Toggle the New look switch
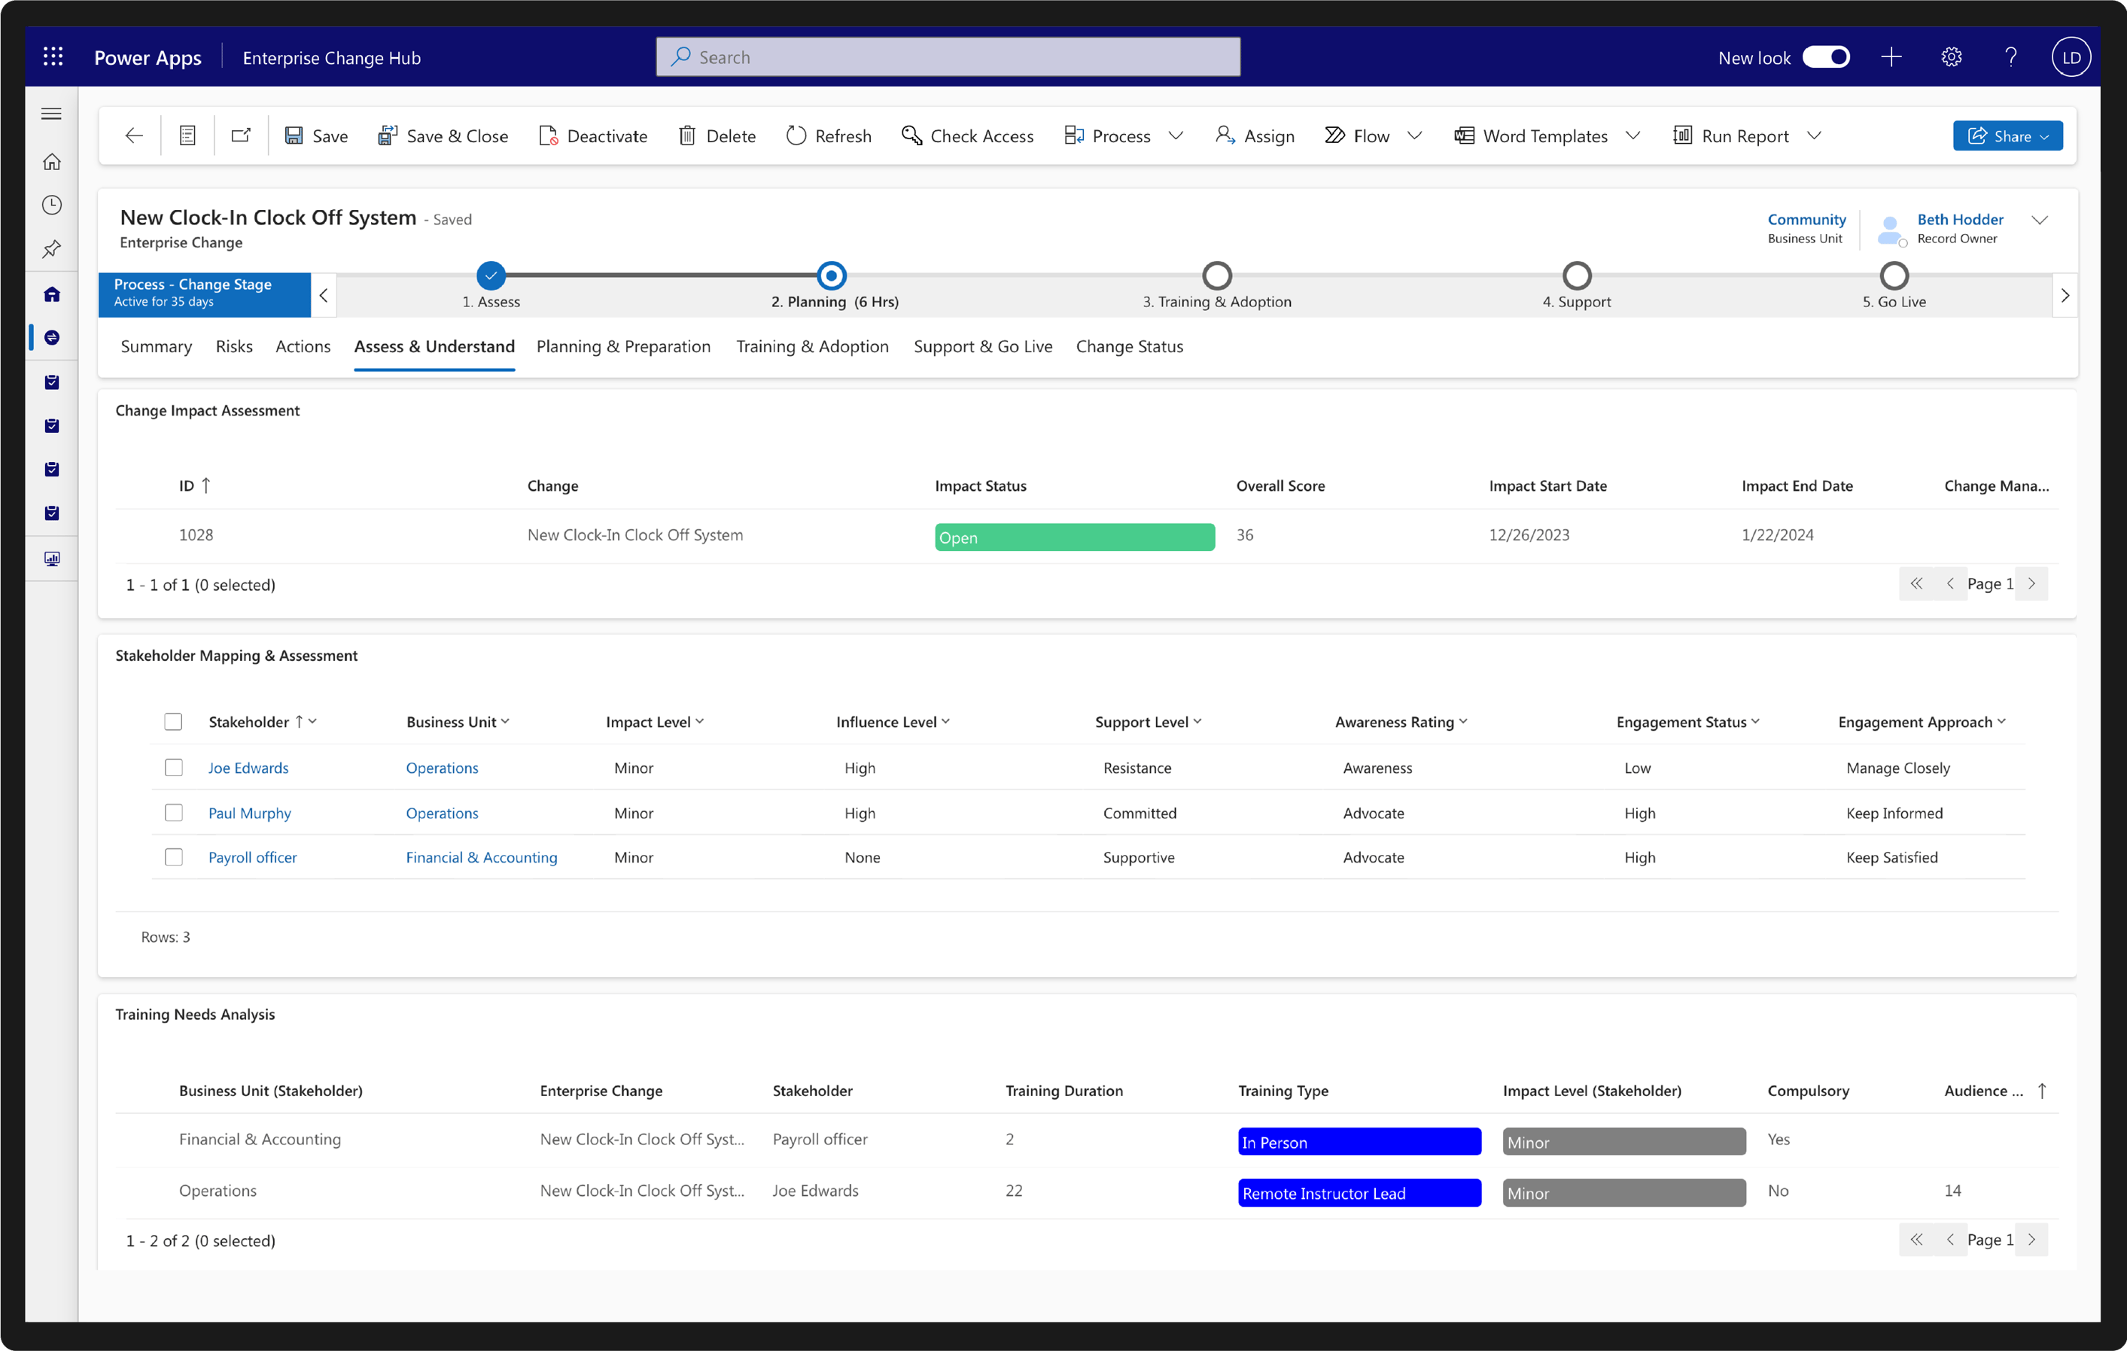 pyautogui.click(x=1826, y=57)
